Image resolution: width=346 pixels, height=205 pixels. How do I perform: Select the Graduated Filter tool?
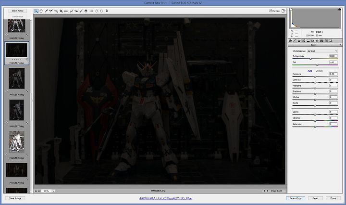pos(86,11)
